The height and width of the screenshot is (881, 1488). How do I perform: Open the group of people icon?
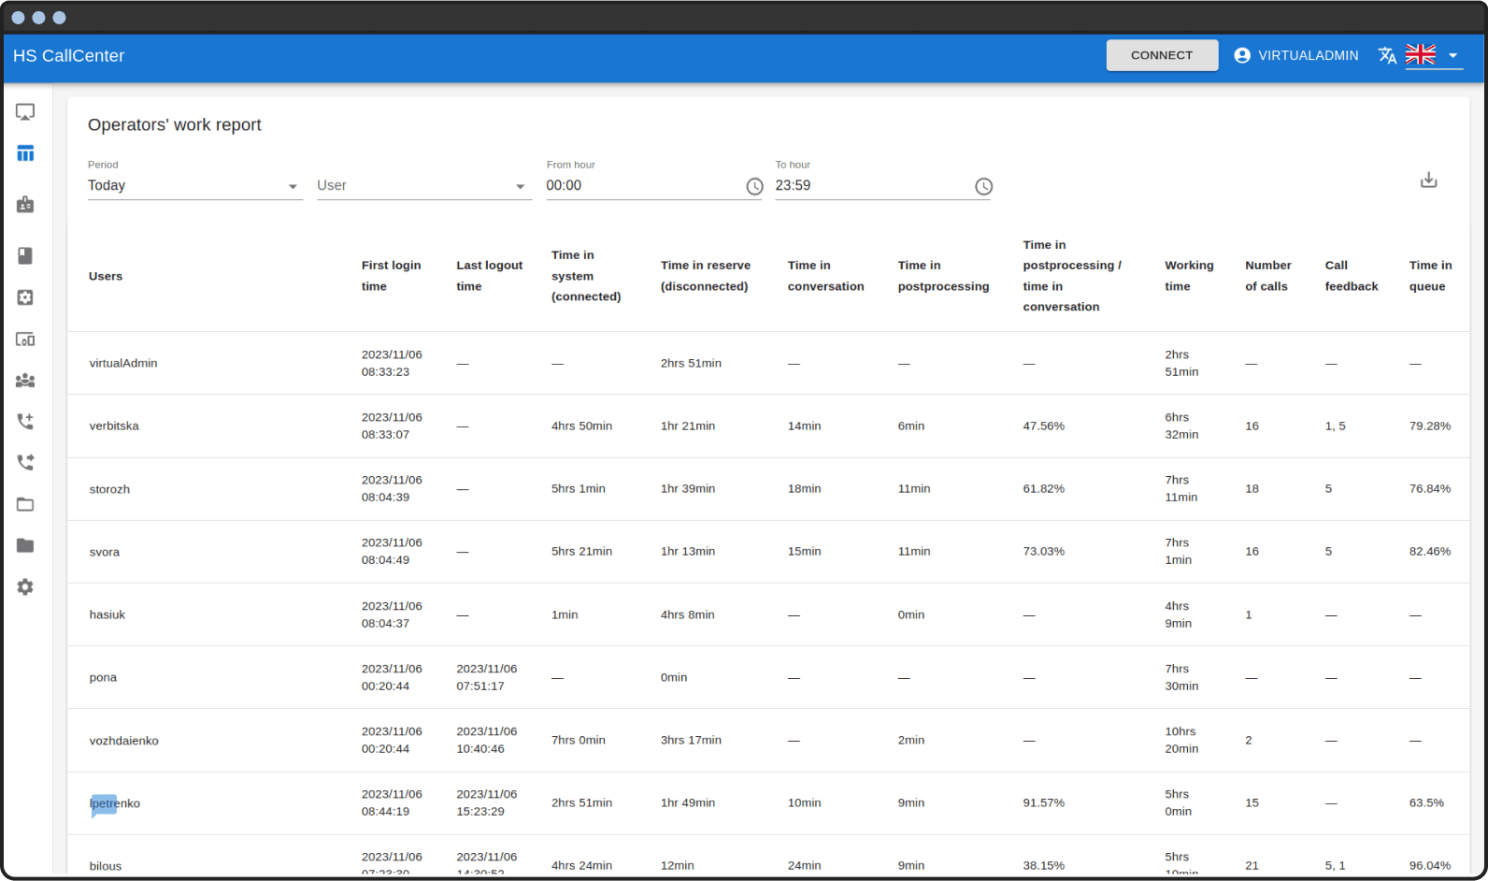(25, 381)
